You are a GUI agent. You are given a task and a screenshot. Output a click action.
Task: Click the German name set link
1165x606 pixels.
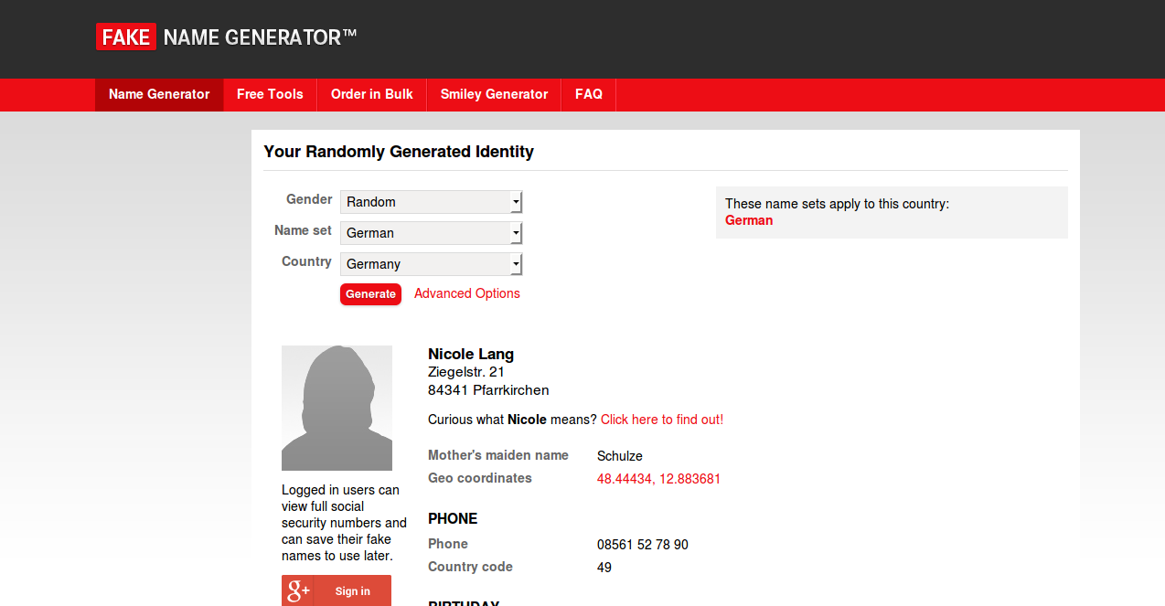click(x=749, y=220)
